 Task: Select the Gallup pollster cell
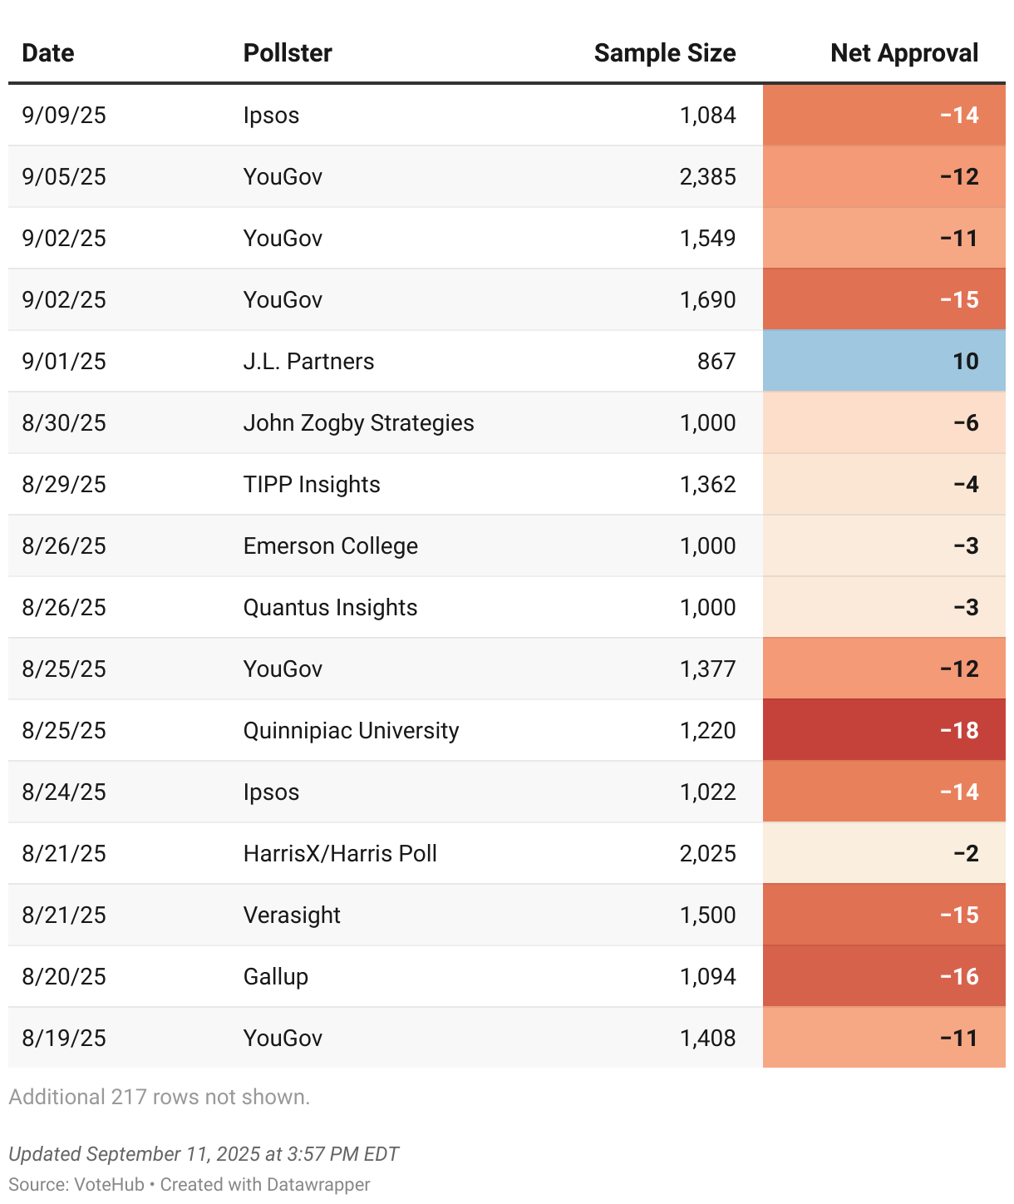[275, 976]
